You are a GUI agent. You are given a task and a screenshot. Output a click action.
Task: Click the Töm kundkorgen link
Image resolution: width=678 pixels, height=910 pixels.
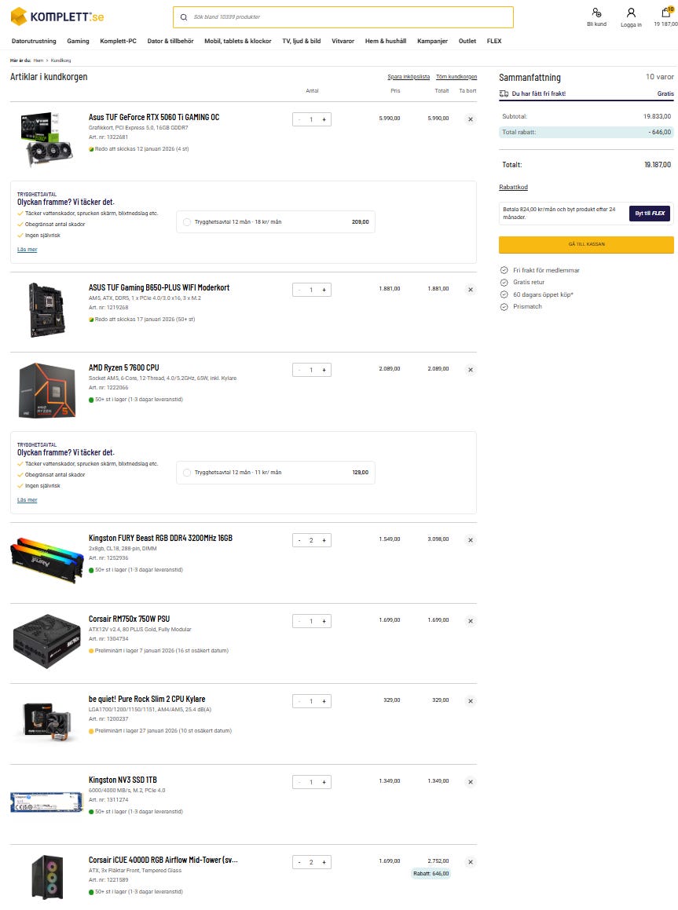point(456,77)
